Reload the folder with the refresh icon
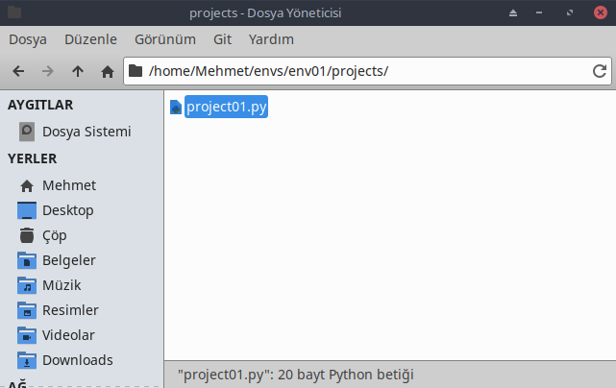Screen dimensions: 616x388 point(600,71)
